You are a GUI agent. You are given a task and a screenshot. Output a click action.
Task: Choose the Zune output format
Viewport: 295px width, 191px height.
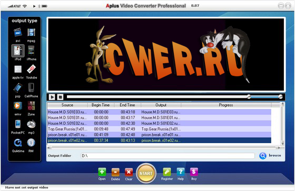(31, 106)
